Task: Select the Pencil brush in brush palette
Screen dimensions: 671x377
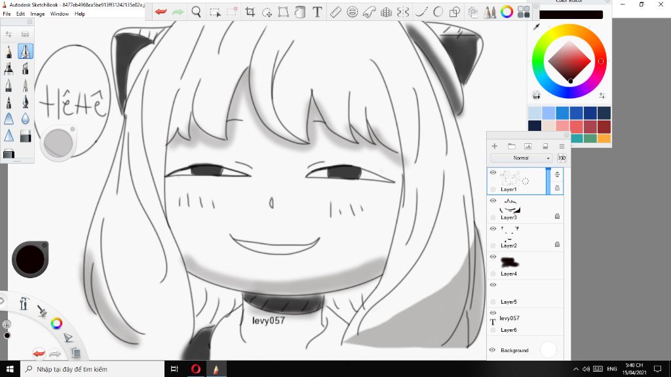Action: tap(9, 51)
